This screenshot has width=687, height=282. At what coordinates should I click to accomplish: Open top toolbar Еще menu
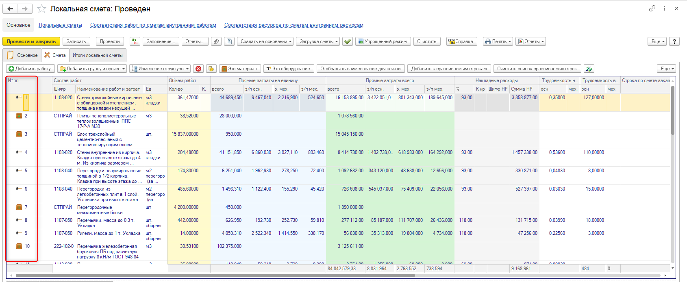657,41
